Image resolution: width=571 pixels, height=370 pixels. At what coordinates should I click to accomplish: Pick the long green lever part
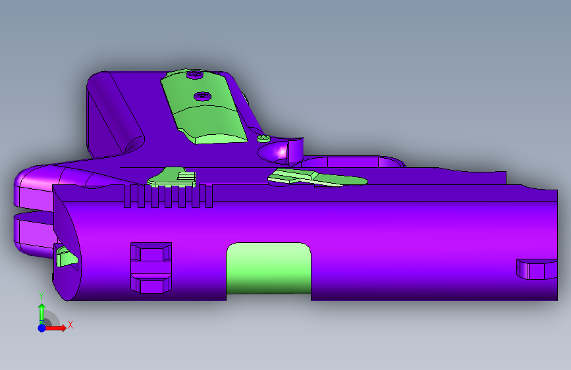317,178
